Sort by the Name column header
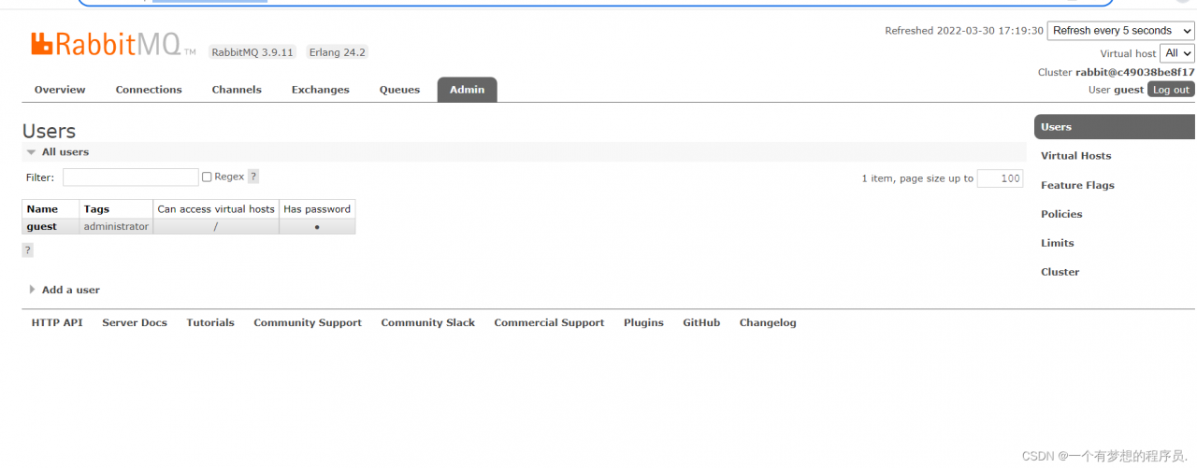1197x468 pixels. click(x=42, y=209)
